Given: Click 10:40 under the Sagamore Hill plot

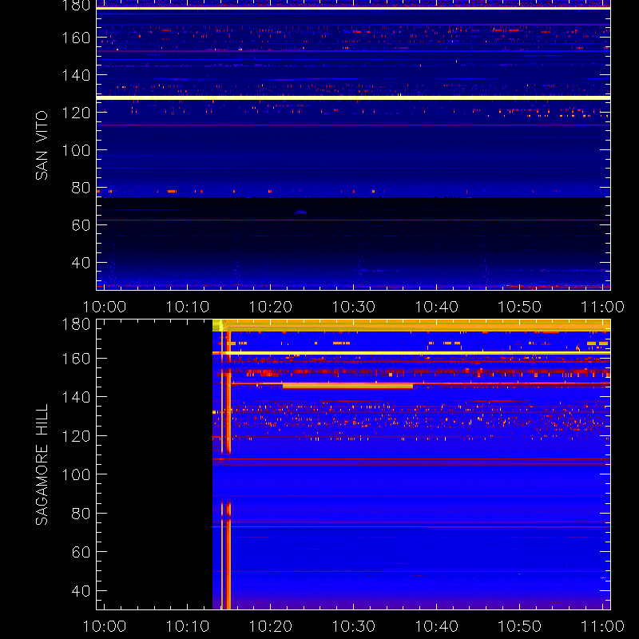Looking at the screenshot, I should point(437,626).
